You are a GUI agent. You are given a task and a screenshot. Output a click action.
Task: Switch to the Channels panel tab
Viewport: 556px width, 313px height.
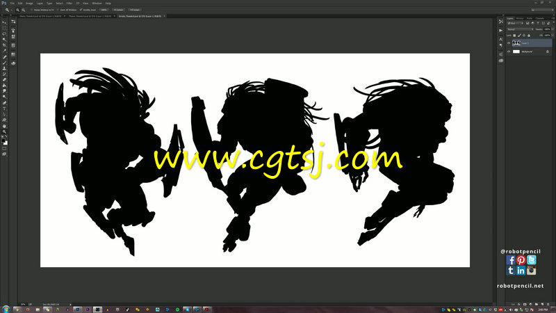tap(539, 19)
